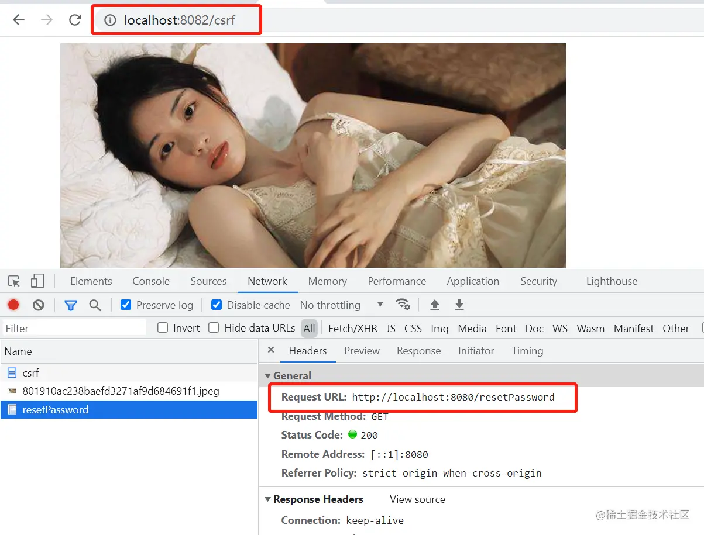Reload the page with refresh icon
This screenshot has width=704, height=535.
point(75,20)
